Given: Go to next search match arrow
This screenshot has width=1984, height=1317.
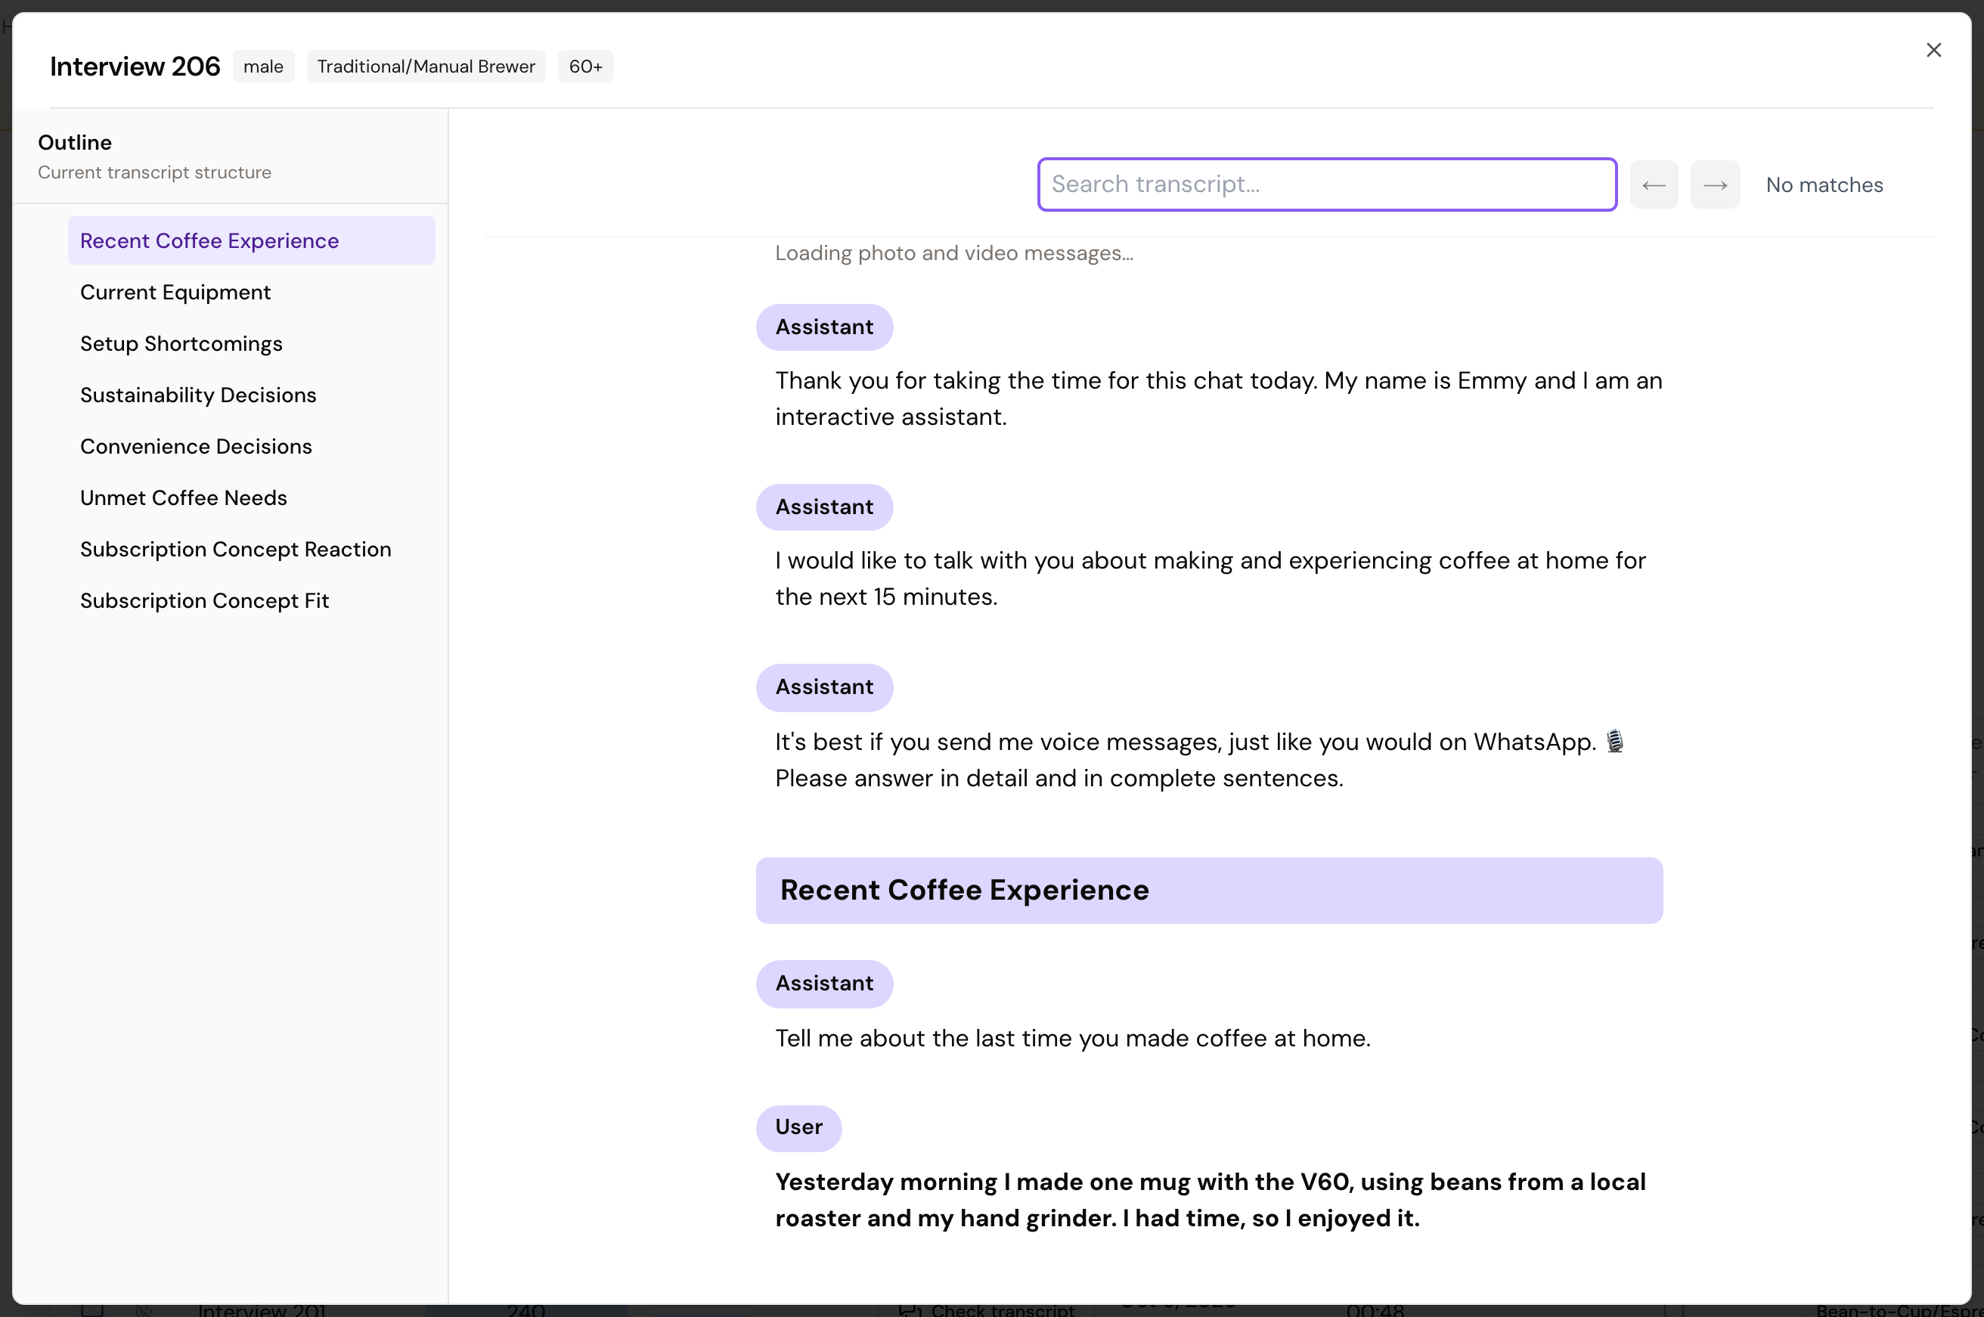Looking at the screenshot, I should pos(1716,184).
